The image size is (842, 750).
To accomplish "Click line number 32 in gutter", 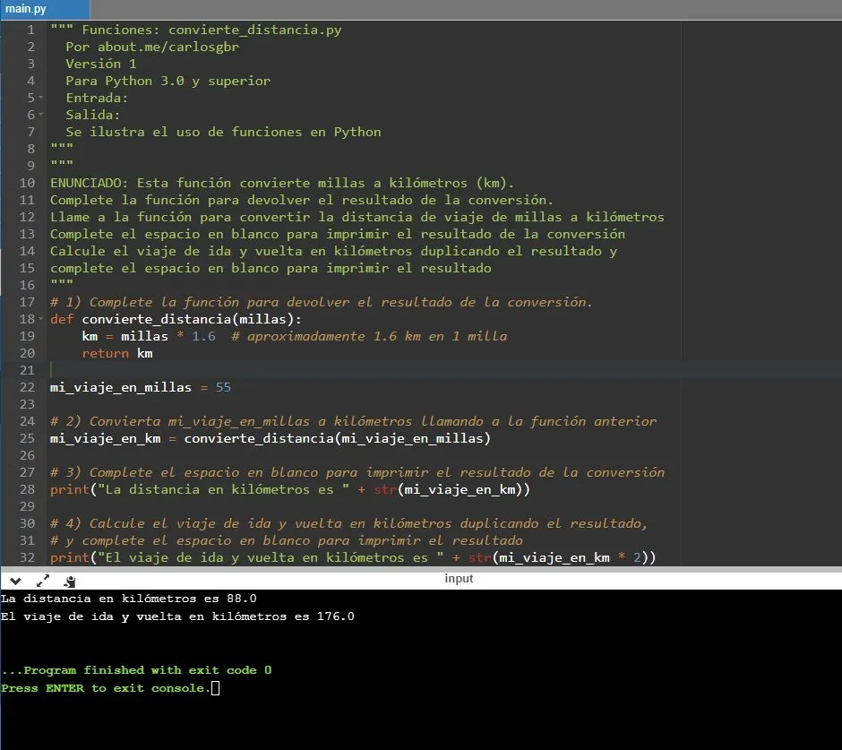I will tap(27, 557).
